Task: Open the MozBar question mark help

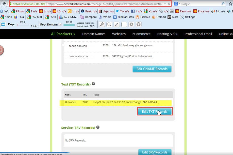Action: point(139,24)
